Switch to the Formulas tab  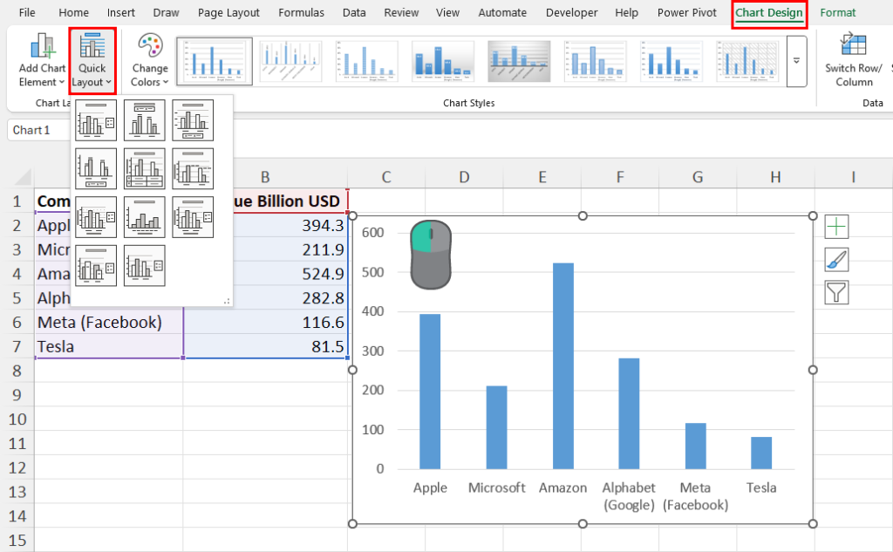[301, 12]
